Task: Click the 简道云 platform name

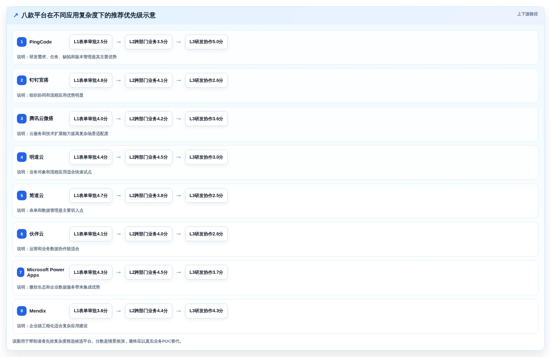Action: (x=36, y=195)
